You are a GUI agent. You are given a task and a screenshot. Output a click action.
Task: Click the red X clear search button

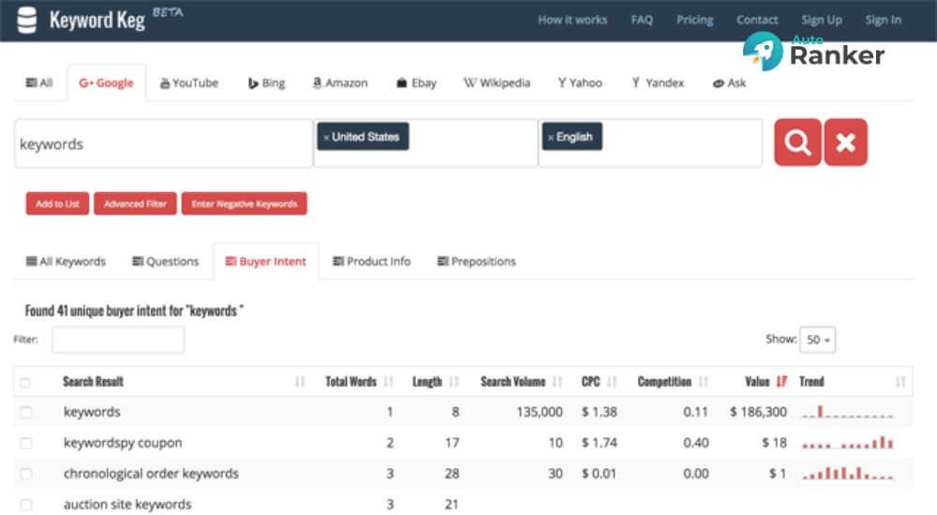click(845, 142)
